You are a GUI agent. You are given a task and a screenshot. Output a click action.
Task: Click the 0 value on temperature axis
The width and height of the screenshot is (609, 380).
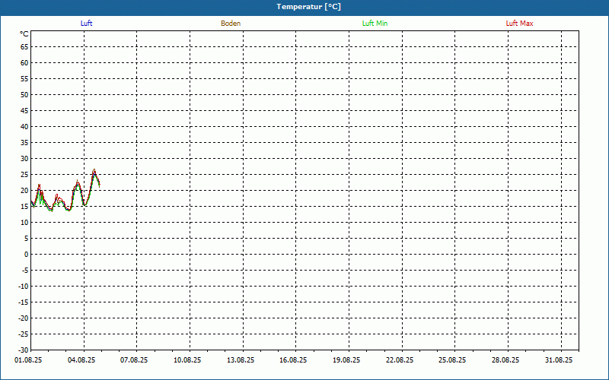click(x=27, y=255)
